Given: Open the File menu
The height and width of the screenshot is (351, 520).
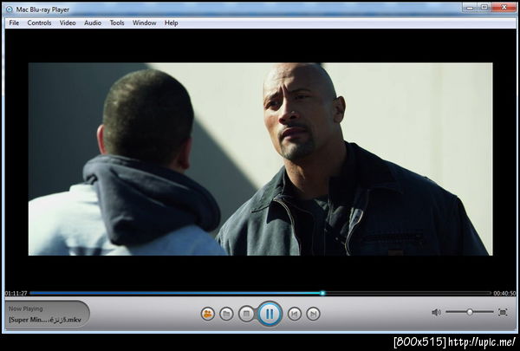Looking at the screenshot, I should 14,23.
